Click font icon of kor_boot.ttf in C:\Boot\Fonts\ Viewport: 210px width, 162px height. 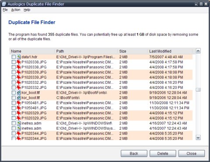click(x=19, y=98)
